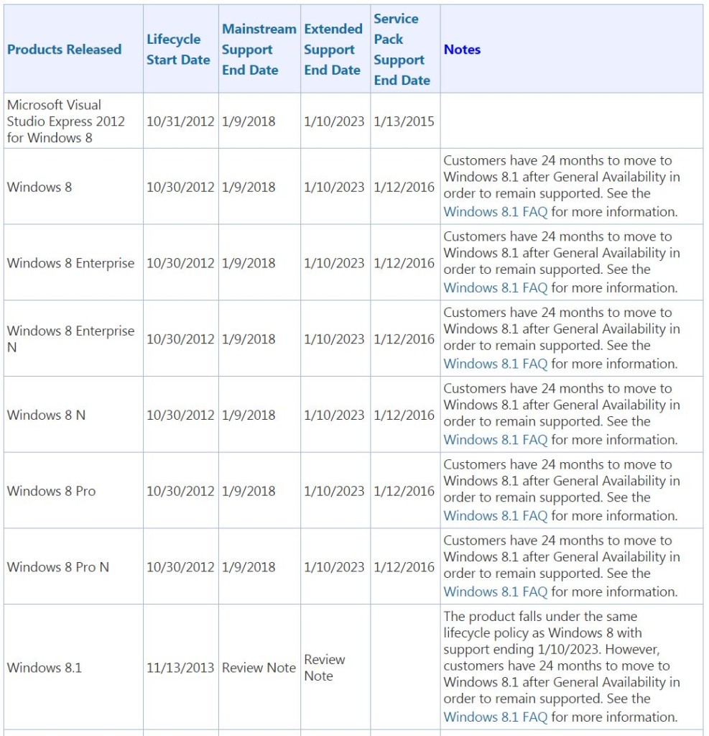Click Windows 8.1 FAQ link in Windows 8 Enterprise N row
This screenshot has width=709, height=736.
(x=495, y=364)
